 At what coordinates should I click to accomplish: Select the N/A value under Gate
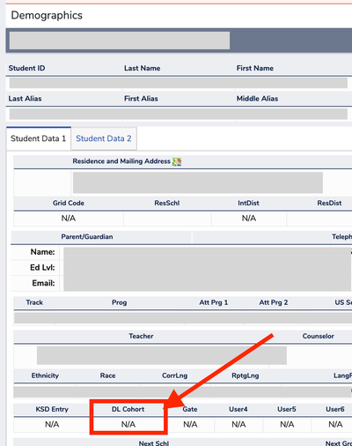(x=190, y=425)
